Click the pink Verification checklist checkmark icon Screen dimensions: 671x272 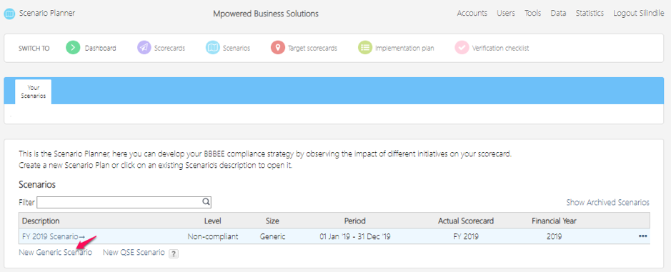(x=462, y=48)
